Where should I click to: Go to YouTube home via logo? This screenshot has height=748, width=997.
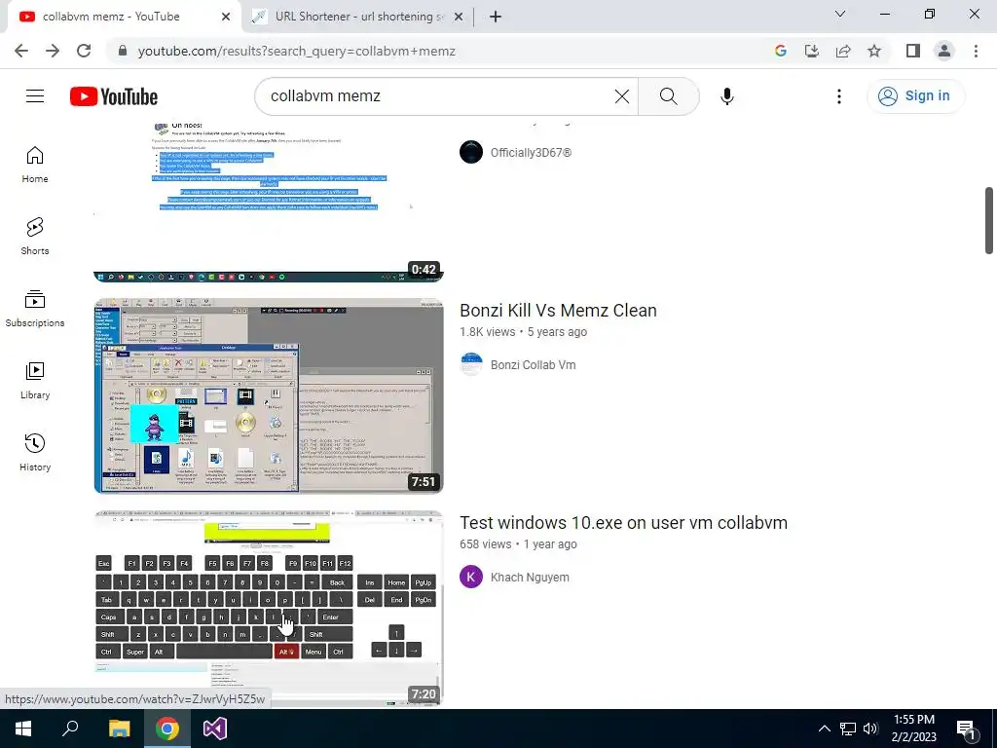114,96
